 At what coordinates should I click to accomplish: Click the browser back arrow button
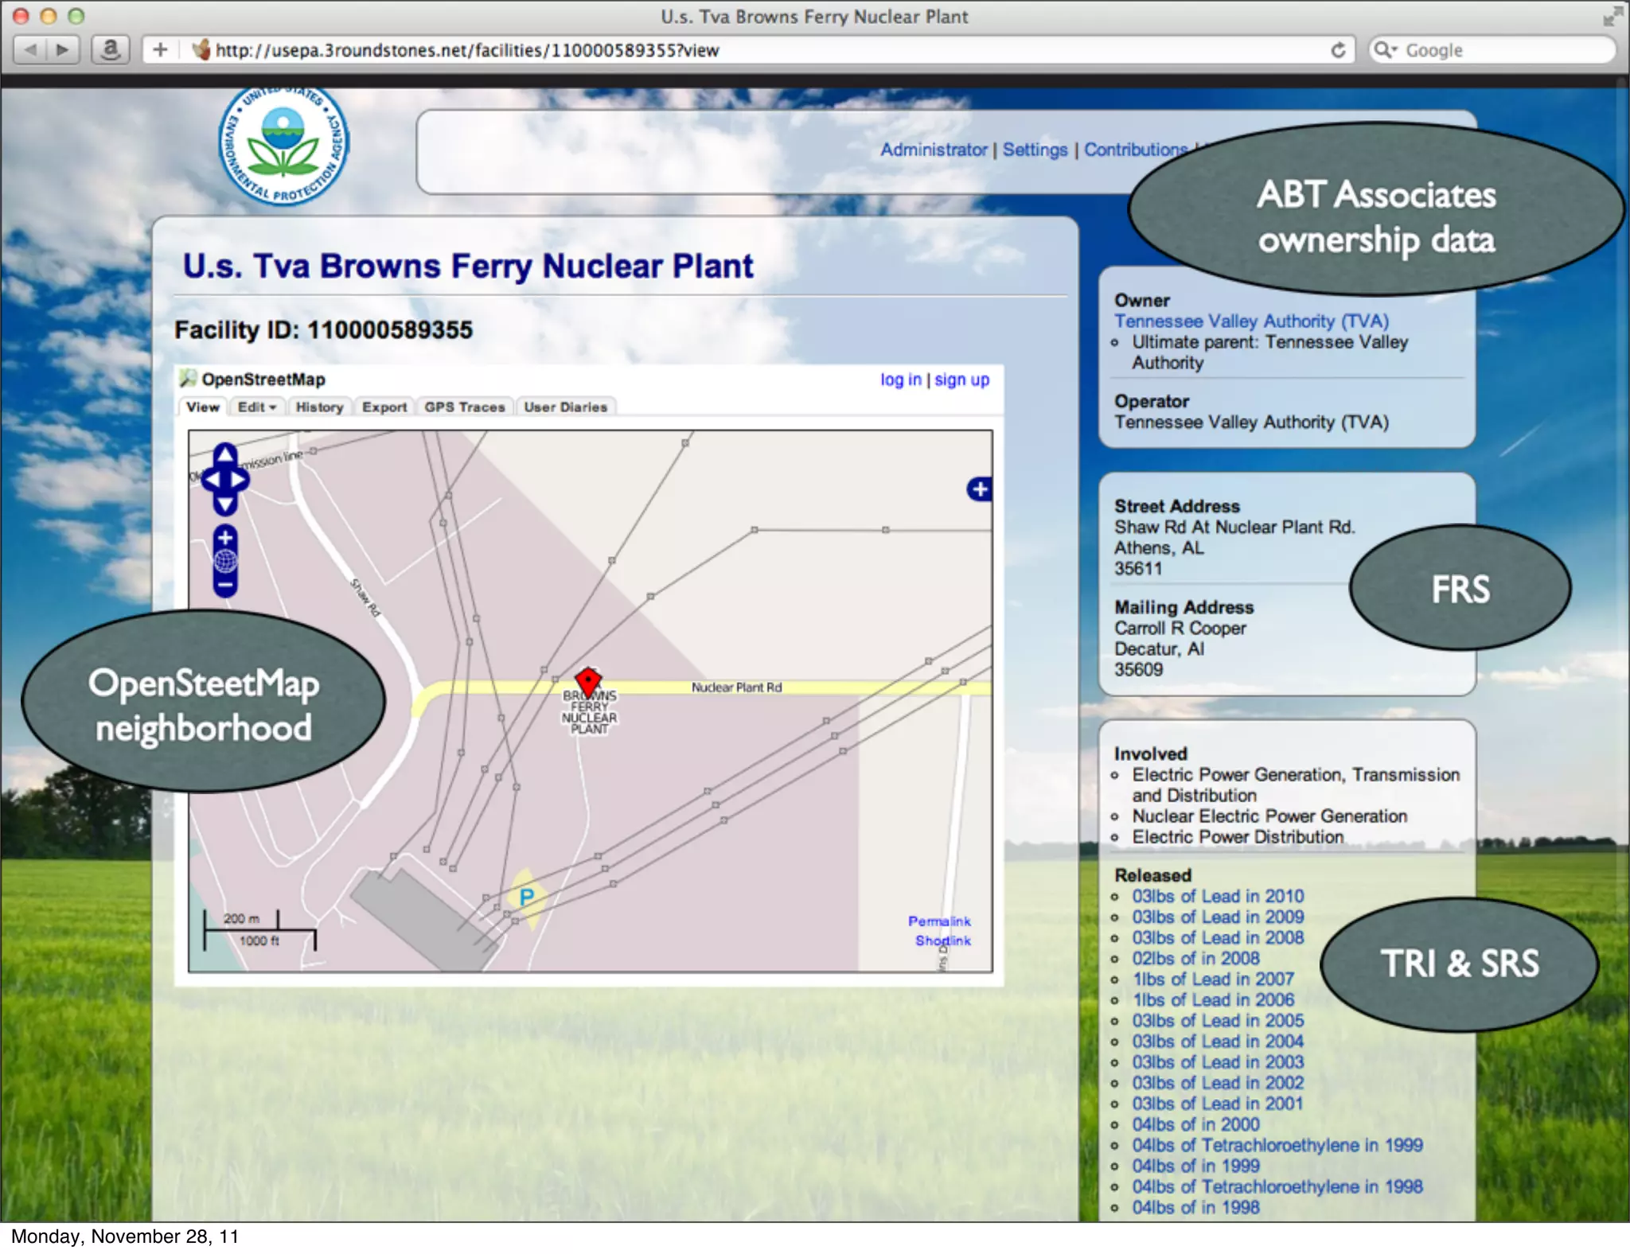[x=31, y=50]
